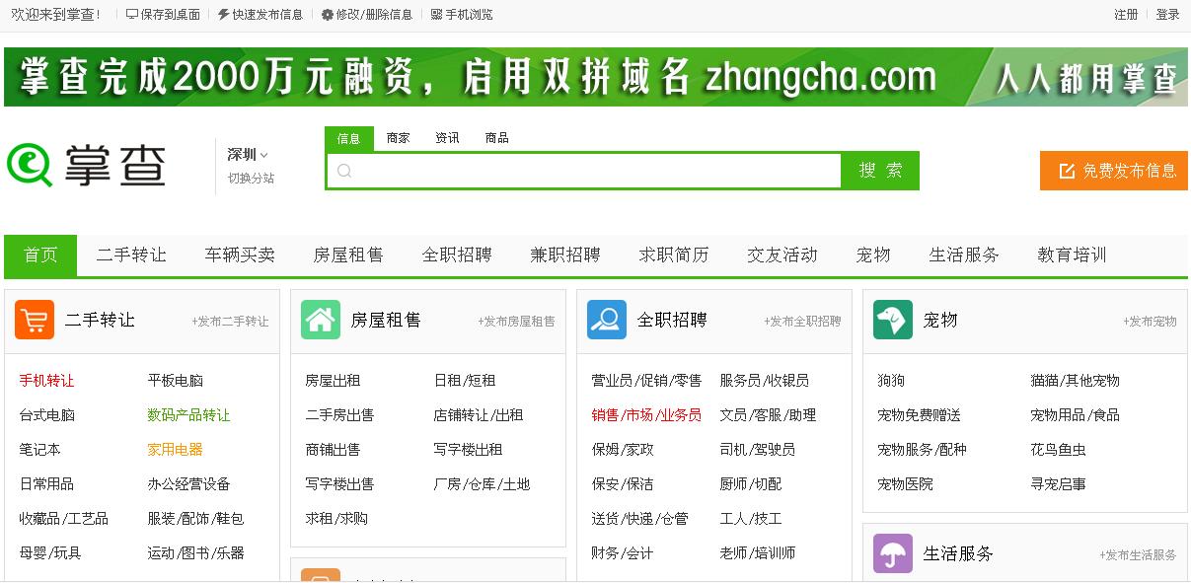Screen dimensions: 1191x583
Task: Click the 注册 link
Action: point(1126,15)
